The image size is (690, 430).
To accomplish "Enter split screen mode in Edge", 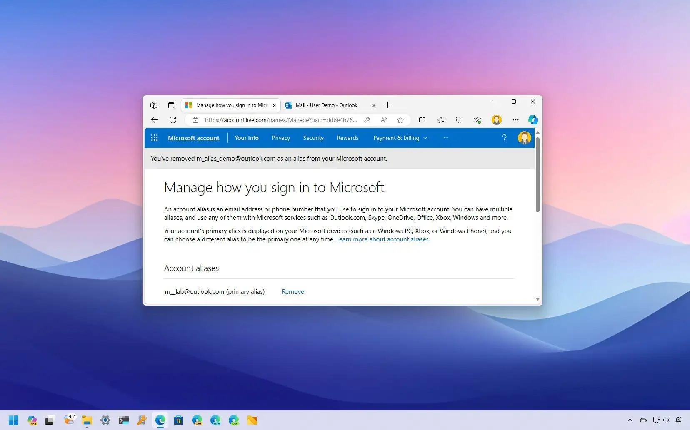I will (x=422, y=120).
